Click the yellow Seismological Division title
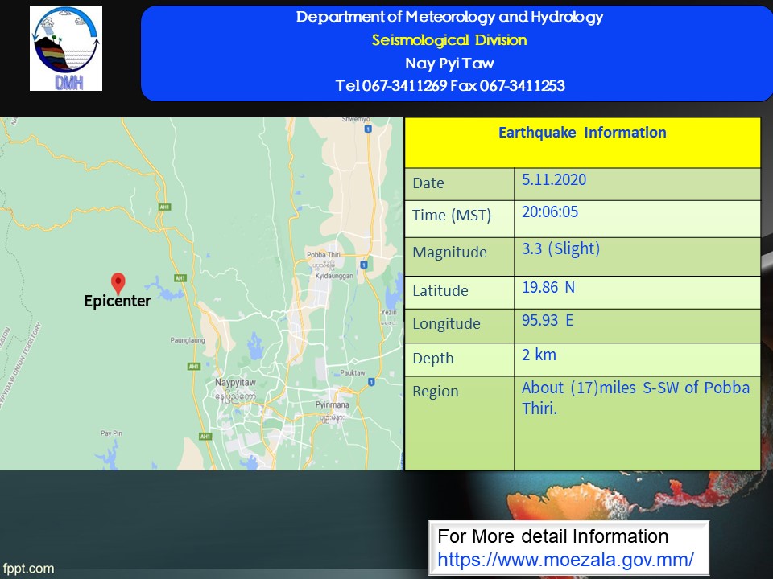The height and width of the screenshot is (579, 773). click(449, 40)
